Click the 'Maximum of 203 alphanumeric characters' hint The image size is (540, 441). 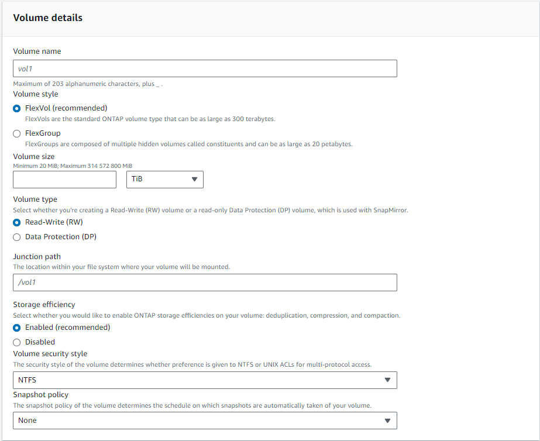[88, 84]
